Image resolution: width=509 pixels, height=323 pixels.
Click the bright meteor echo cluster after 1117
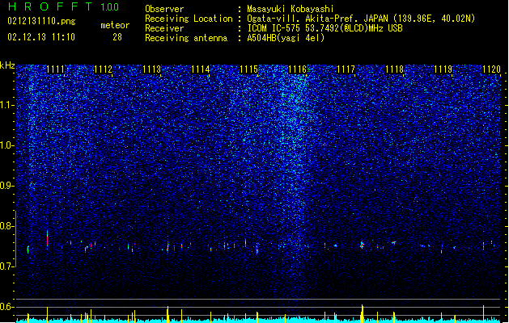click(362, 245)
